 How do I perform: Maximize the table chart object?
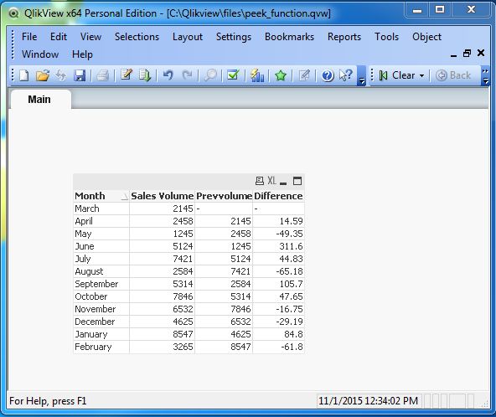point(297,181)
